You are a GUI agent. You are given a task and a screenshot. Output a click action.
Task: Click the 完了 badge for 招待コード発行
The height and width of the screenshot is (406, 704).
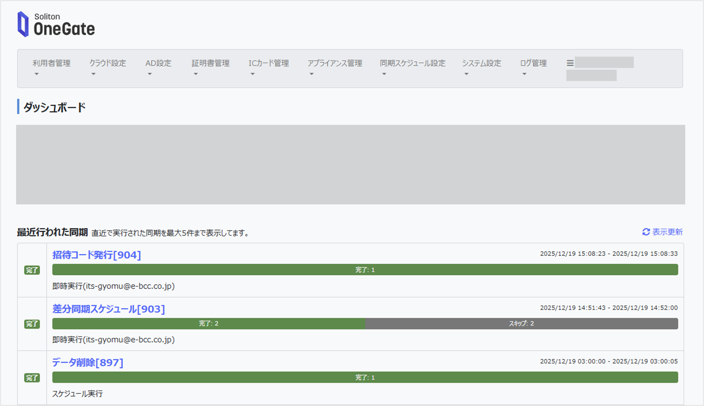pos(32,270)
